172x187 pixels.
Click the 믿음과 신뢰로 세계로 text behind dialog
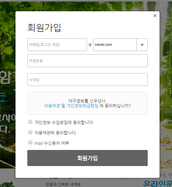click(63, 184)
